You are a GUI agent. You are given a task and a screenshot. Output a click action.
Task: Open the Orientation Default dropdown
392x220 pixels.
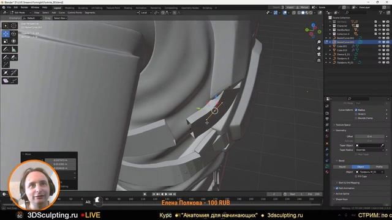point(32,18)
